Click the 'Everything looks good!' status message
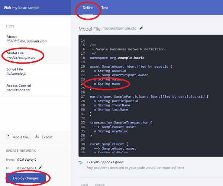This screenshot has height=186, width=223. click(106, 162)
